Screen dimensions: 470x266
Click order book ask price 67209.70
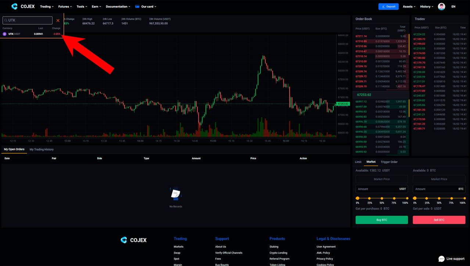(361, 86)
